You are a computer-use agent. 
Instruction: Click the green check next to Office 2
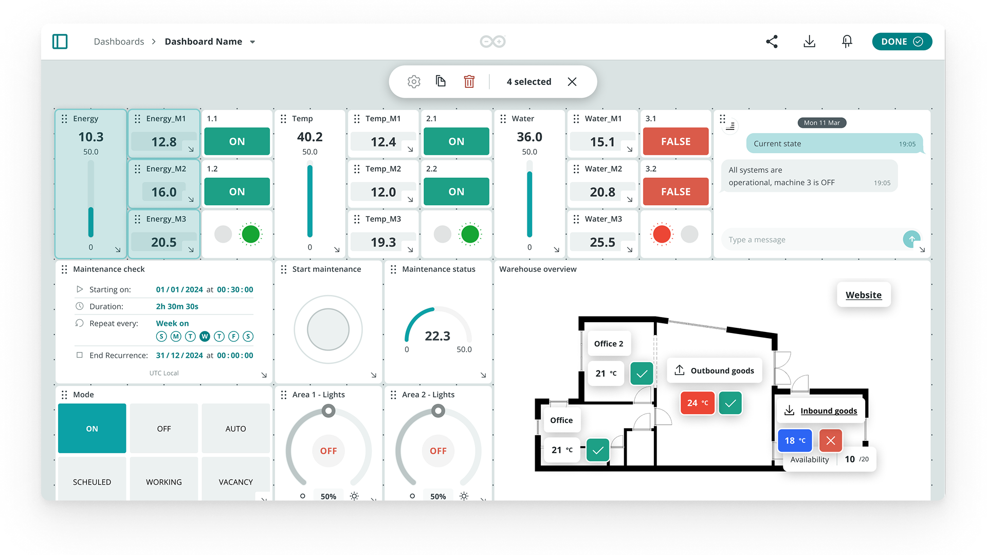click(642, 374)
